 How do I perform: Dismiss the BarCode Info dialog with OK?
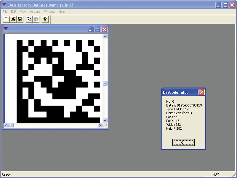click(183, 142)
